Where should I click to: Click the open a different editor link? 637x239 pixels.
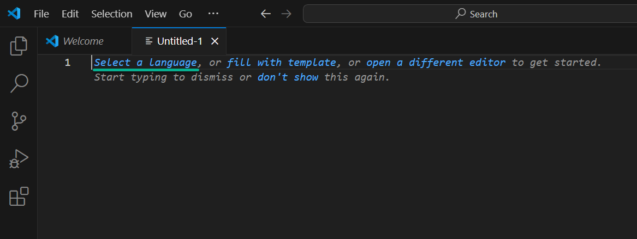point(436,63)
